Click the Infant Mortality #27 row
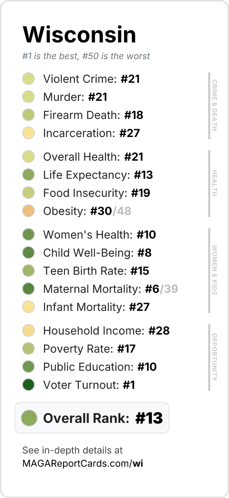Screen dimensions: 229x498 click(86, 307)
